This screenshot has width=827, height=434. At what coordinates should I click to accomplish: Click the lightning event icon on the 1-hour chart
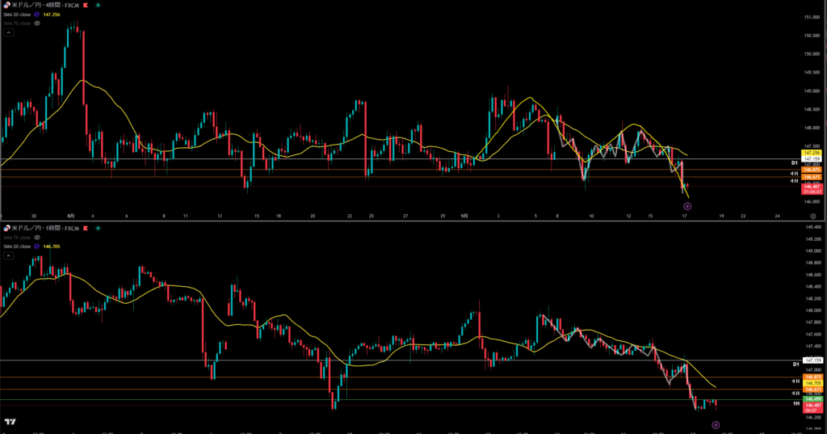pos(715,423)
